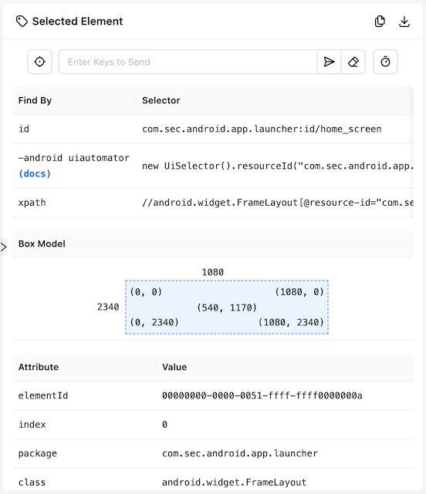Open the uiautomator docs link
Viewport: 426px width, 494px height.
coord(35,173)
